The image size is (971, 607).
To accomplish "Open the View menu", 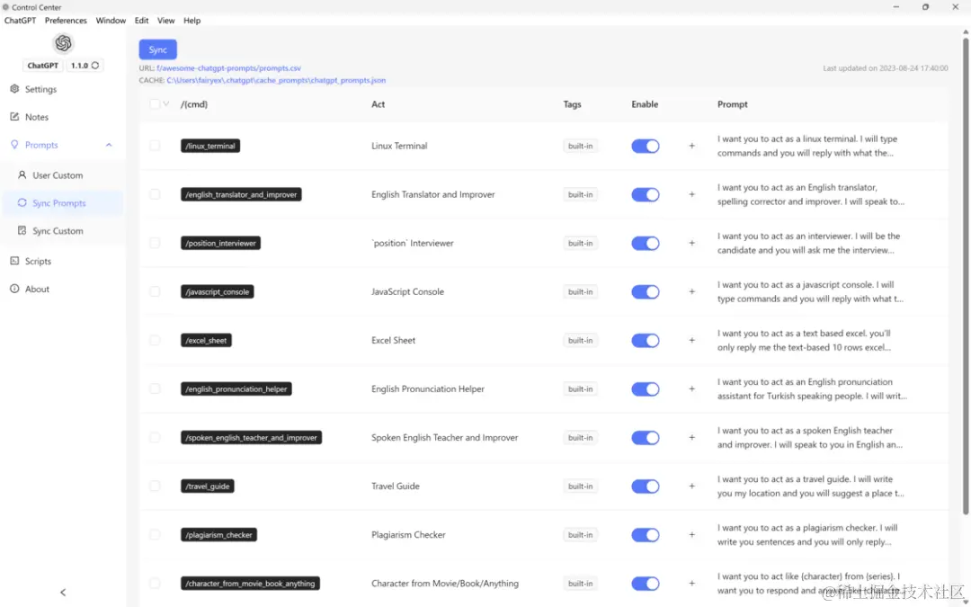I will (166, 21).
